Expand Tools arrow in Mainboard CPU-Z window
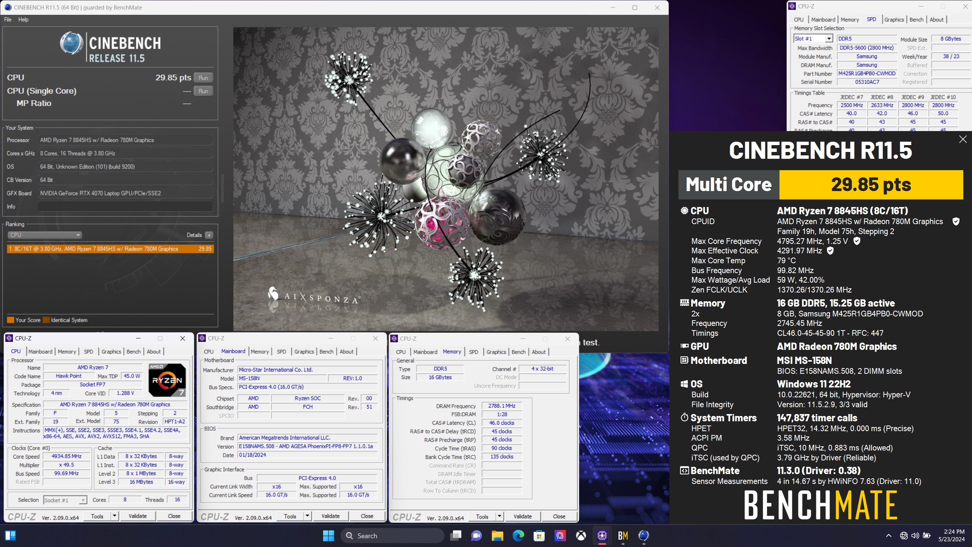 point(307,516)
